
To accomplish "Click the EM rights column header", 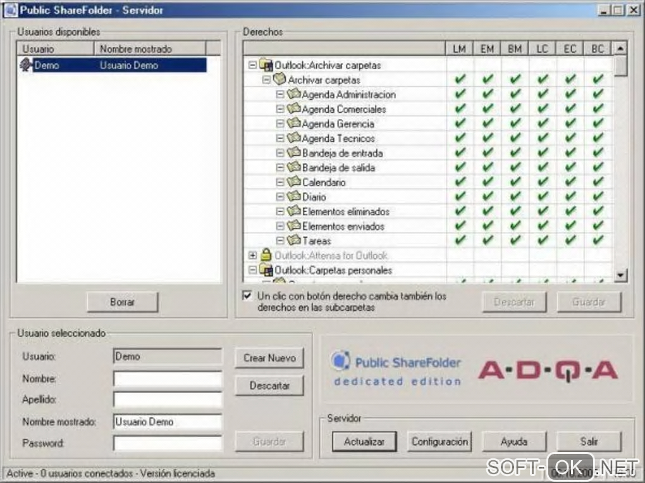I will click(x=487, y=49).
